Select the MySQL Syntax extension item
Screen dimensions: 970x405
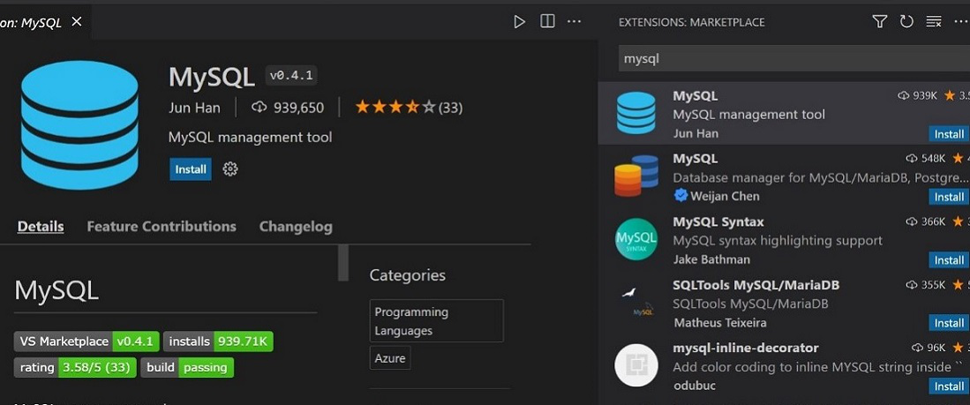click(785, 240)
